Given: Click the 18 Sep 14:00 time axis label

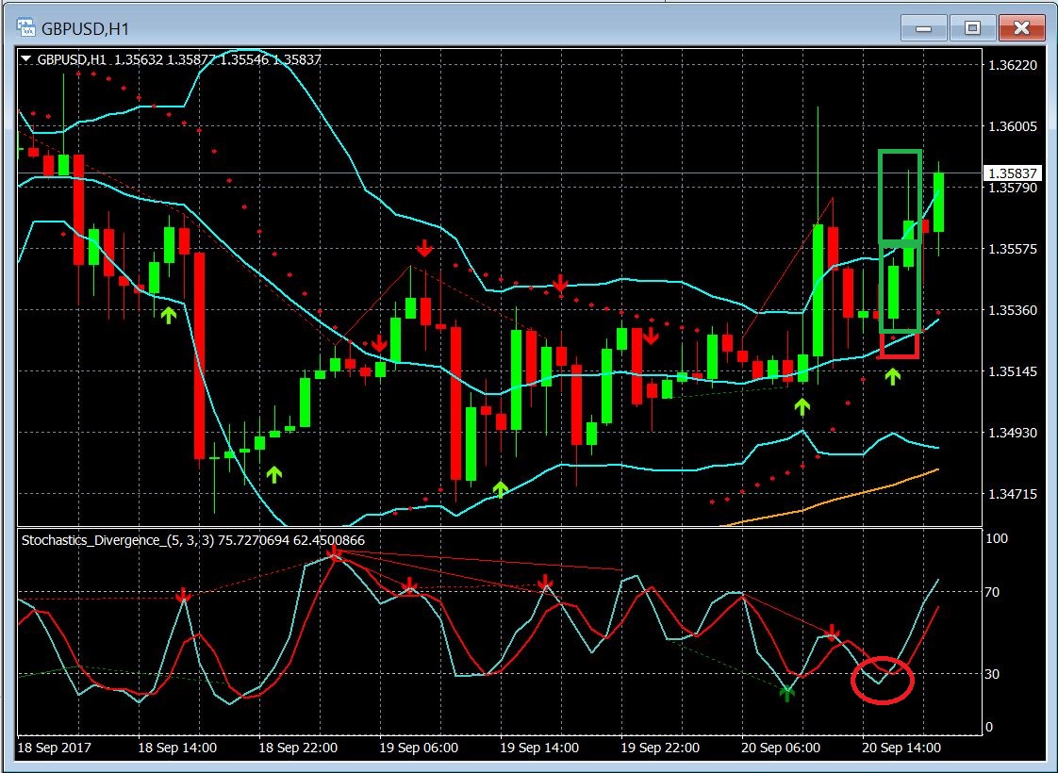Looking at the screenshot, I should pyautogui.click(x=177, y=748).
